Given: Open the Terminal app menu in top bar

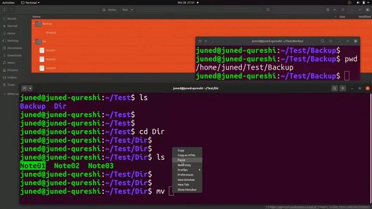Looking at the screenshot, I should pyautogui.click(x=30, y=2).
